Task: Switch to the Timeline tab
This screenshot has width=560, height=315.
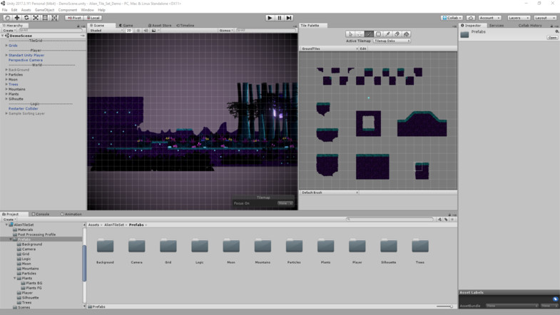Action: pos(185,26)
